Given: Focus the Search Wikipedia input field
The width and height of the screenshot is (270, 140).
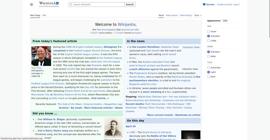Looking at the screenshot, I should (98, 5).
